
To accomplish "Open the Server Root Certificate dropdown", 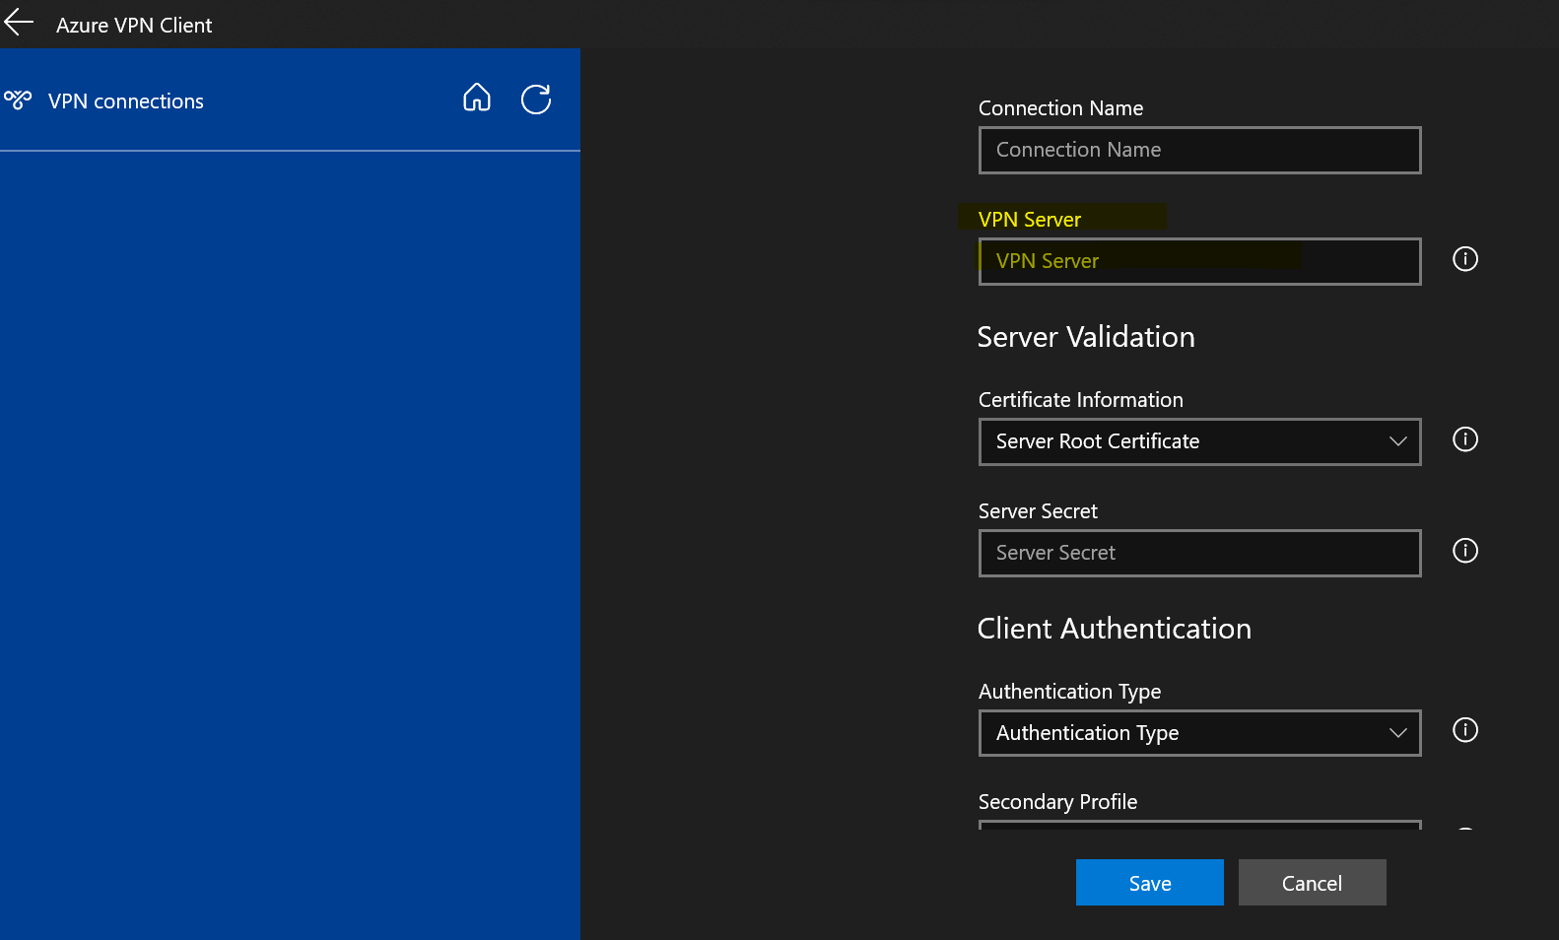I will coord(1199,441).
